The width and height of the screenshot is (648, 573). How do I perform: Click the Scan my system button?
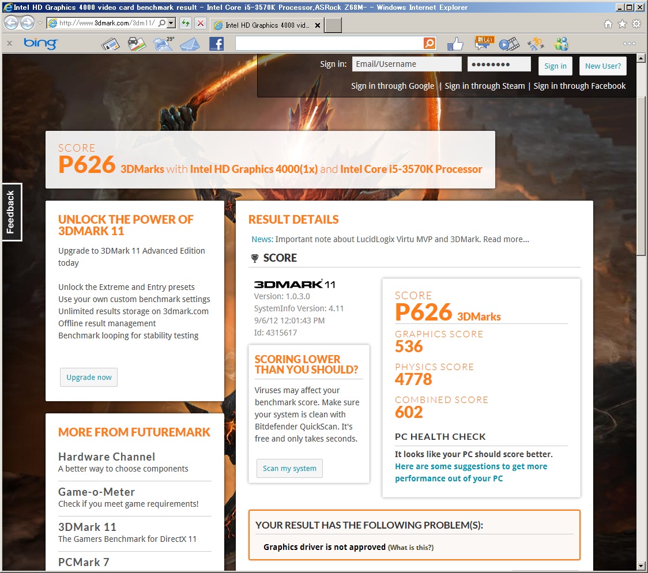pyautogui.click(x=289, y=469)
